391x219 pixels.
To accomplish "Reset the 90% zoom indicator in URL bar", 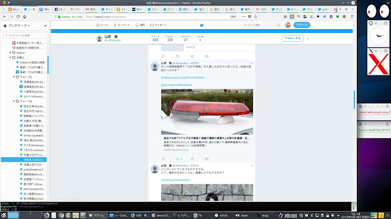I will coord(233,17).
